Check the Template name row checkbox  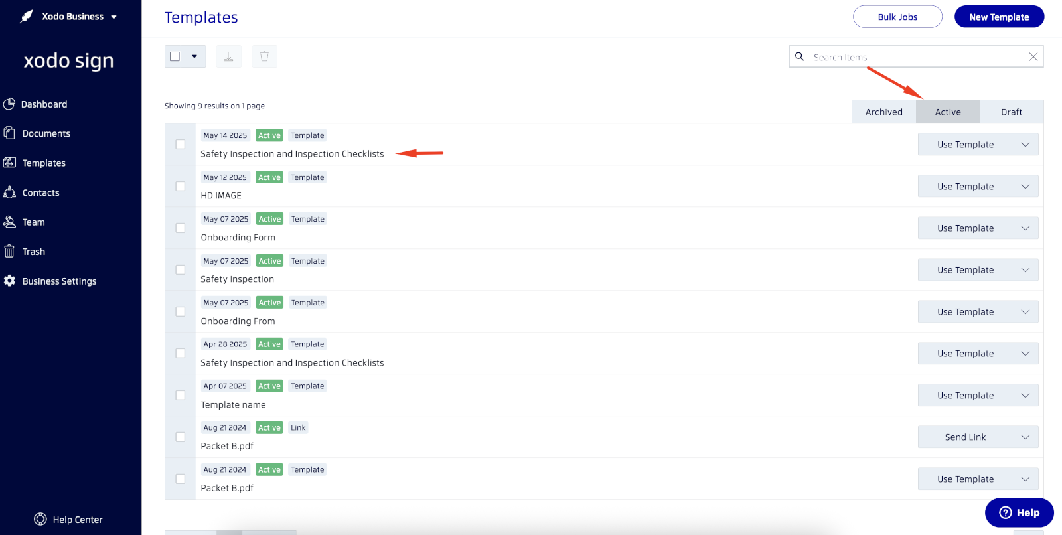pyautogui.click(x=181, y=396)
